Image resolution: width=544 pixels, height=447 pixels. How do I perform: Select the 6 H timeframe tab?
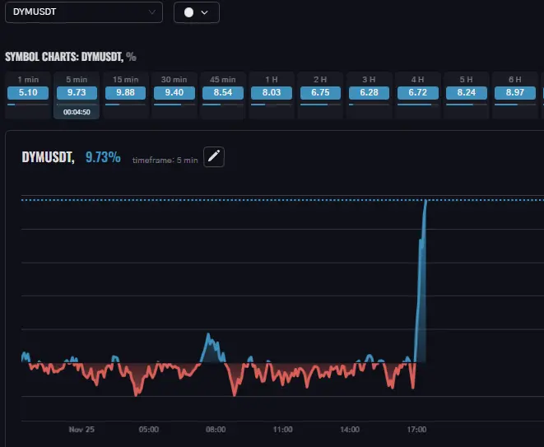click(515, 95)
